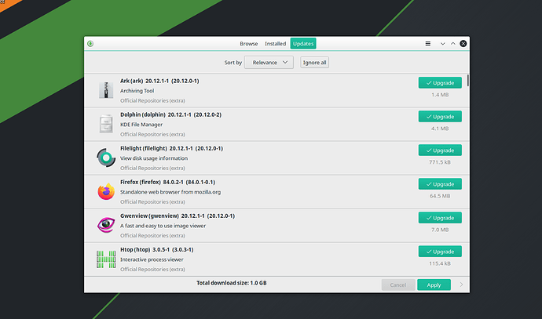Close the Pamac window
This screenshot has width=542, height=319.
click(x=463, y=43)
